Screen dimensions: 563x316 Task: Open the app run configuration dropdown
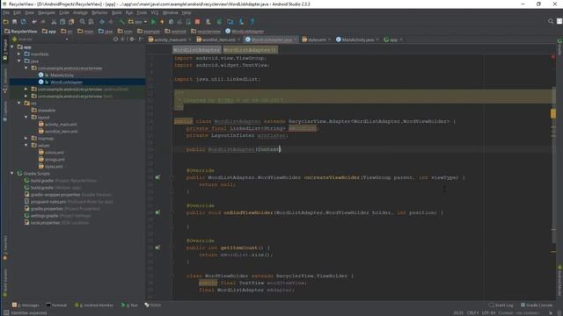(x=138, y=22)
